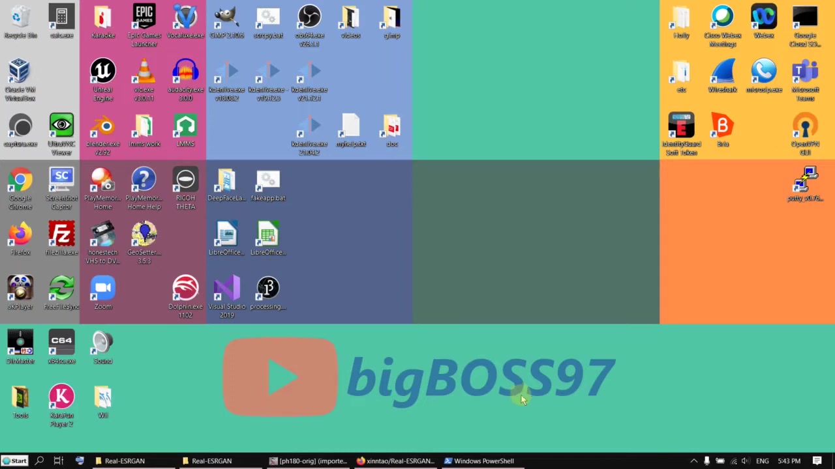Image resolution: width=835 pixels, height=469 pixels.
Task: Open Task View on the taskbar
Action: pyautogui.click(x=58, y=461)
